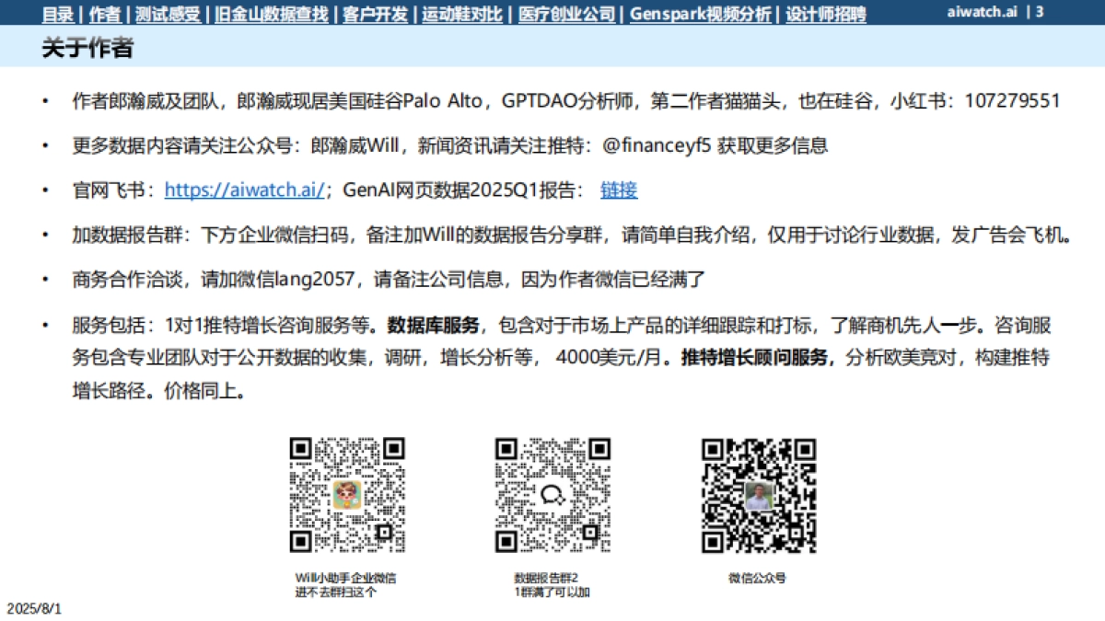
Task: Click the 2025/8/1 date text
Action: pyautogui.click(x=35, y=607)
